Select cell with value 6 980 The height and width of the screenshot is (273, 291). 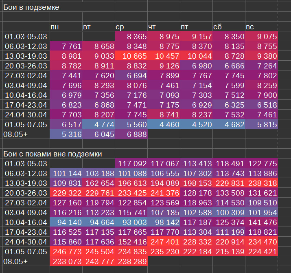click(196, 66)
